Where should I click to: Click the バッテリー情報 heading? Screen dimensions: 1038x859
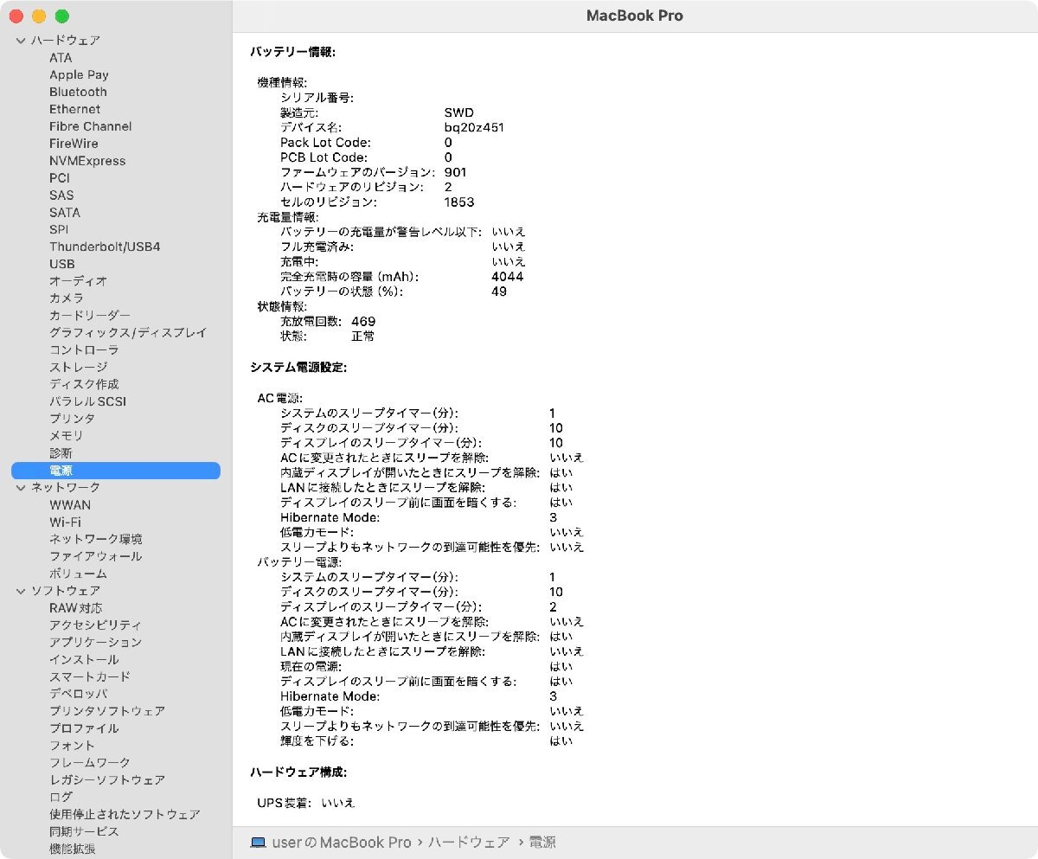(292, 52)
